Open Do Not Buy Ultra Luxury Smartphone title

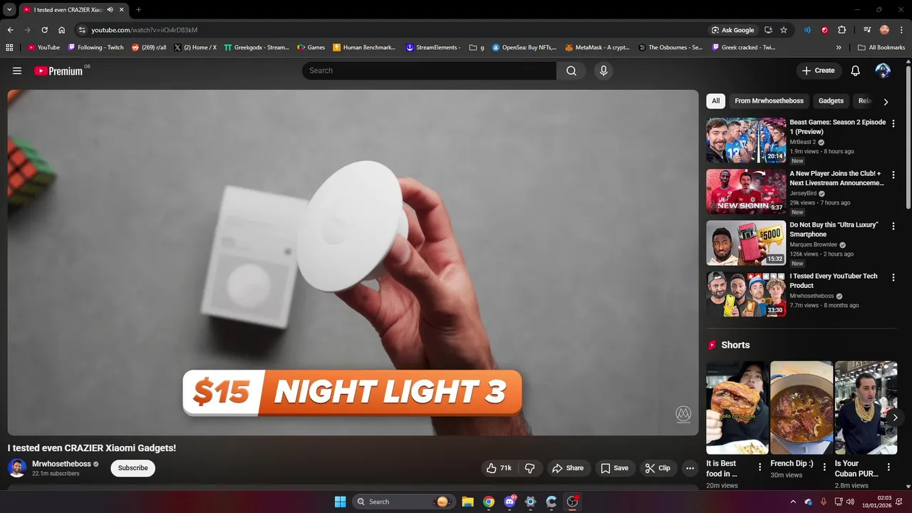pyautogui.click(x=834, y=229)
